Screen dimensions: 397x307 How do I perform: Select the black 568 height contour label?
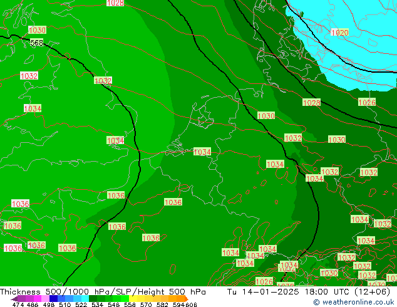(x=36, y=43)
